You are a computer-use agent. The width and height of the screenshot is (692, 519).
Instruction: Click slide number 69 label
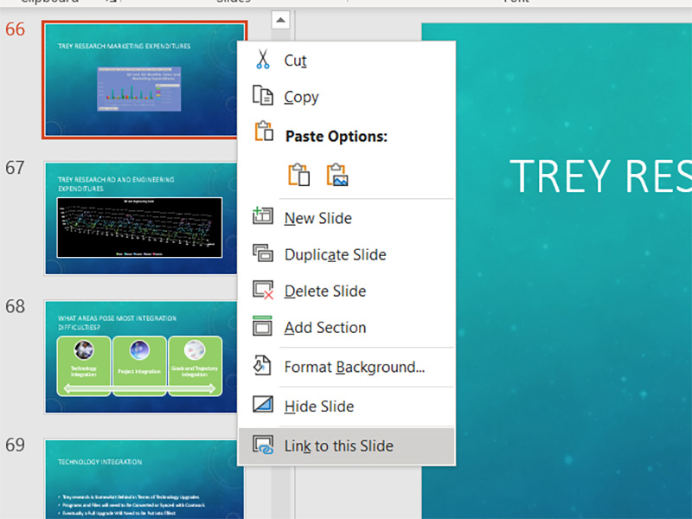(x=15, y=445)
